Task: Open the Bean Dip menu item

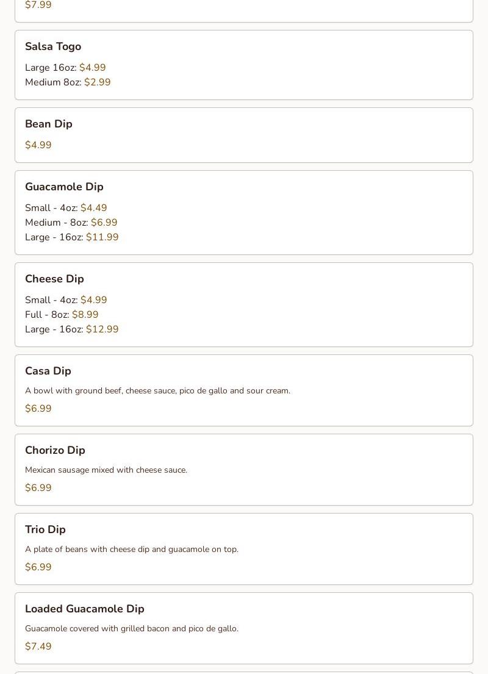Action: [49, 124]
